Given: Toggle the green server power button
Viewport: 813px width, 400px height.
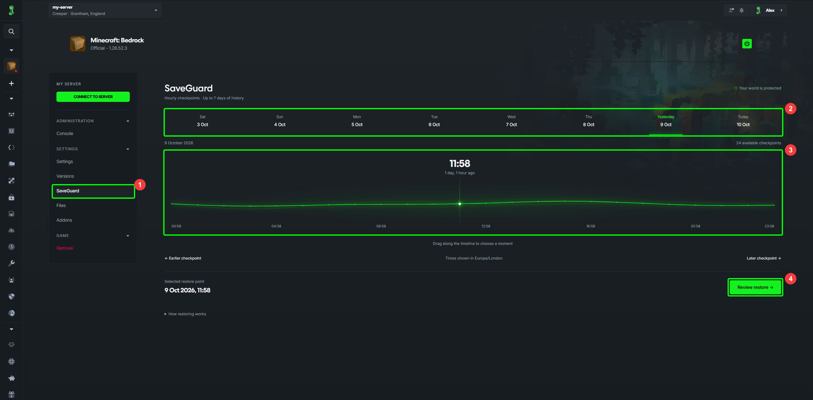Looking at the screenshot, I should click(747, 44).
